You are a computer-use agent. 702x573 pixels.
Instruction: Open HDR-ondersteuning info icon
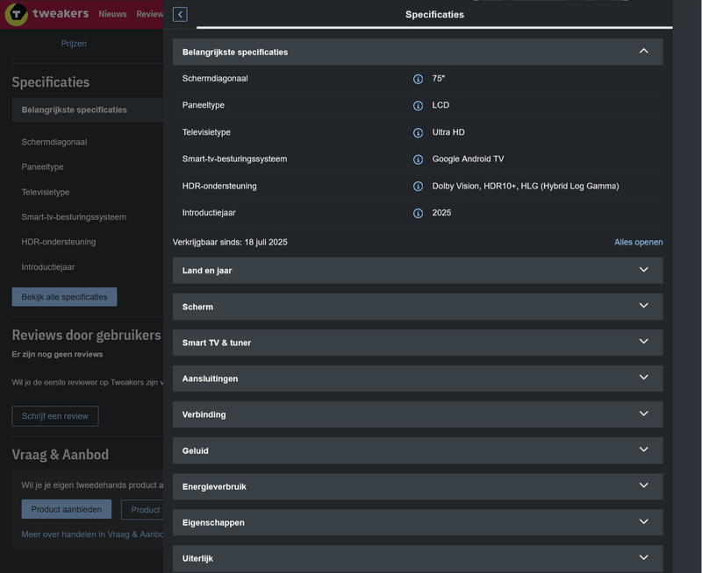(x=418, y=187)
